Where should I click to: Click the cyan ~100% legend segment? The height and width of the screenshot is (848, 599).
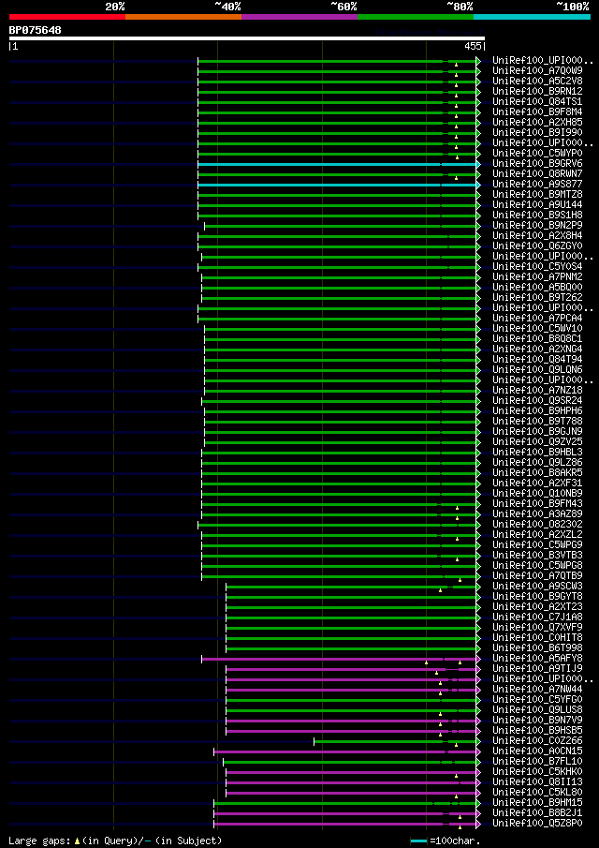532,17
